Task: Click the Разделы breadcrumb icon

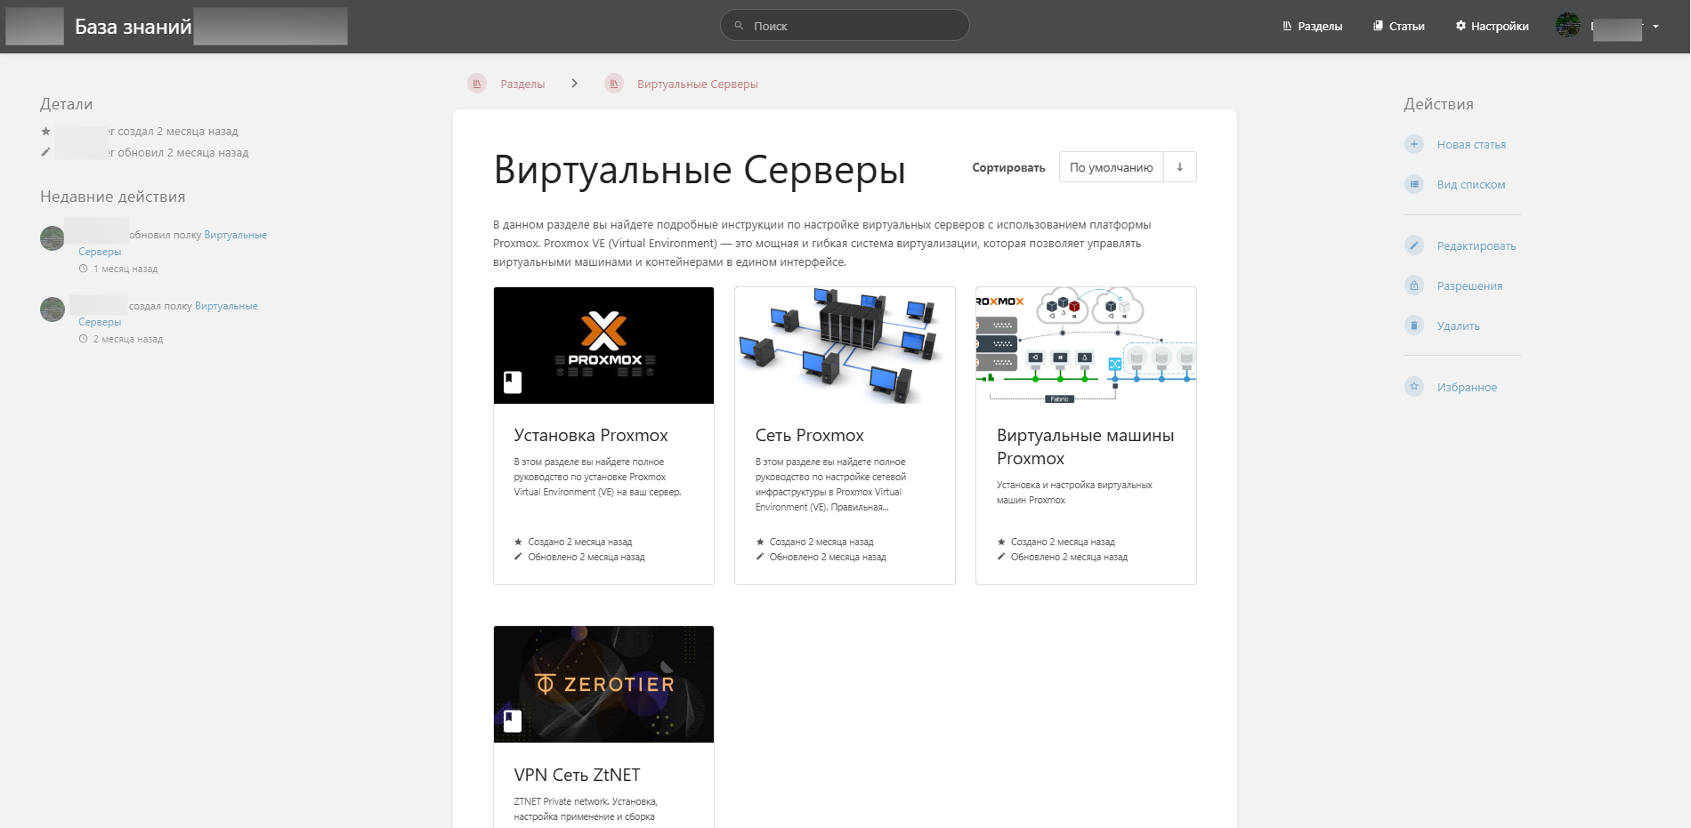Action: tap(477, 84)
